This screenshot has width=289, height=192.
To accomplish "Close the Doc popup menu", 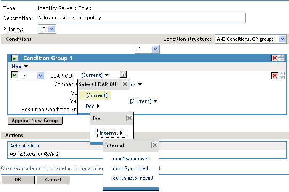I will tap(129, 118).
